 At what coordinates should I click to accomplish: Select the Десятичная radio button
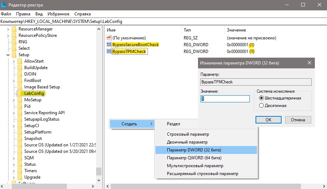coord(261,106)
